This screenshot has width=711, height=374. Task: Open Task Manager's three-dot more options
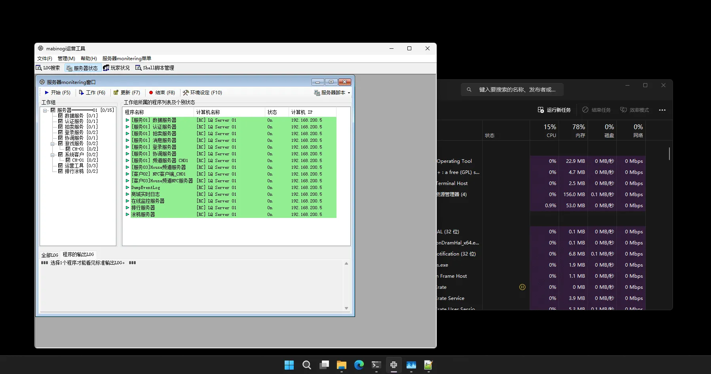tap(662, 110)
